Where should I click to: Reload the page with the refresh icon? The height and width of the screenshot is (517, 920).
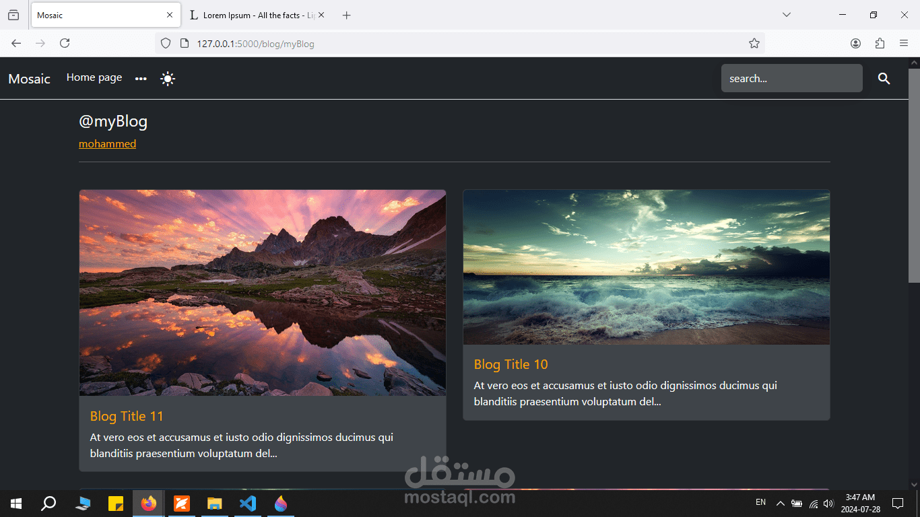pyautogui.click(x=65, y=43)
